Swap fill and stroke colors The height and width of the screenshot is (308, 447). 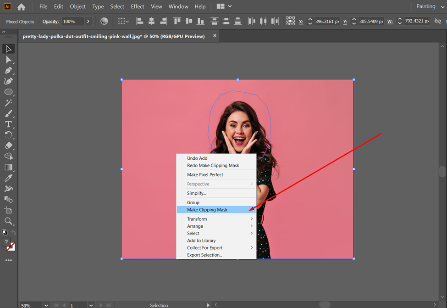point(13,233)
